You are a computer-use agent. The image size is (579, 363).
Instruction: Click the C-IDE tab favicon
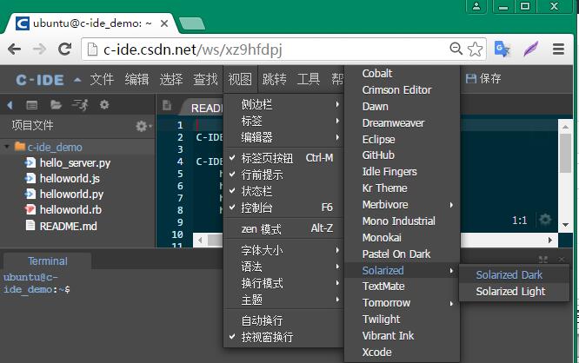(x=23, y=23)
